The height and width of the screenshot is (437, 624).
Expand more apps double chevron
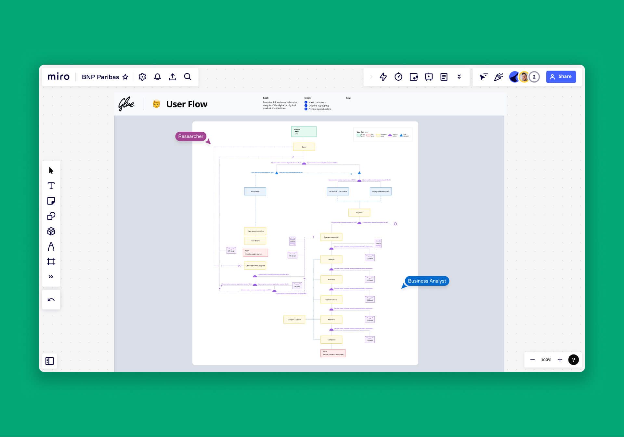459,77
